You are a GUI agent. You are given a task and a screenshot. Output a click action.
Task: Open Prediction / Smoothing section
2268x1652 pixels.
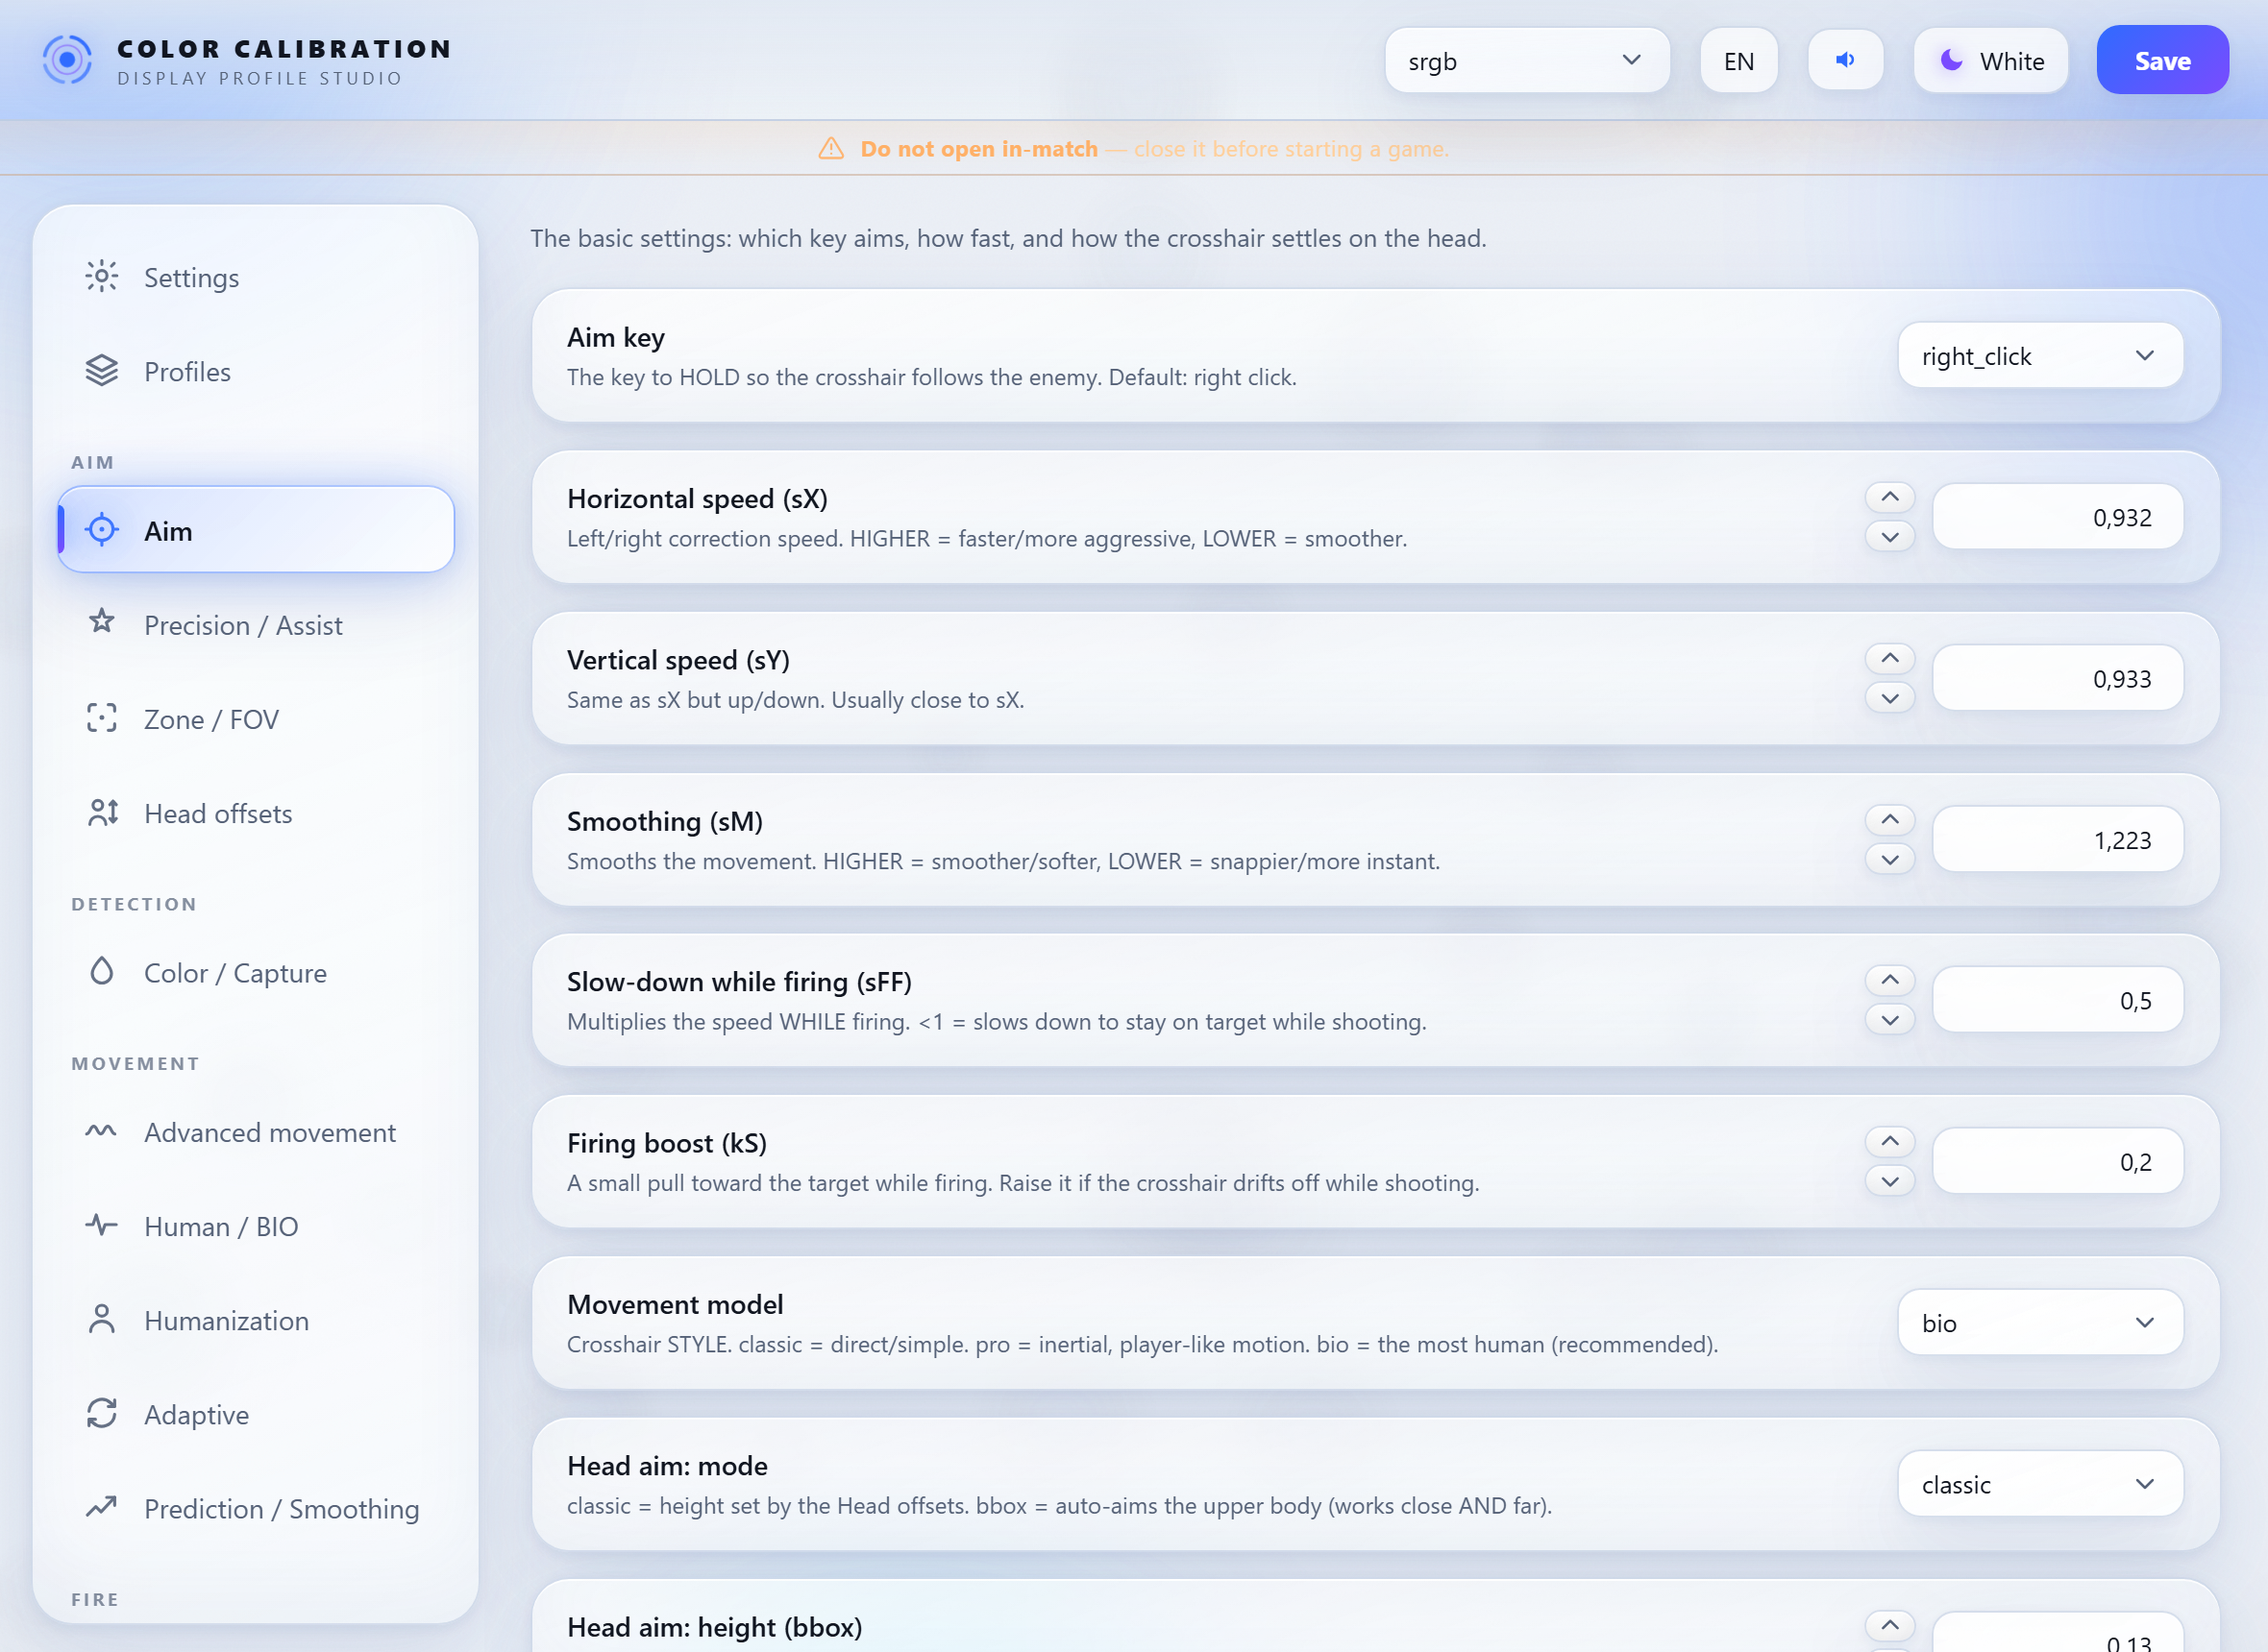(257, 1508)
